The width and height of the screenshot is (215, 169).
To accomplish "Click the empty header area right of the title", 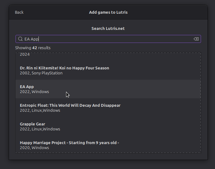I will point(168,12).
